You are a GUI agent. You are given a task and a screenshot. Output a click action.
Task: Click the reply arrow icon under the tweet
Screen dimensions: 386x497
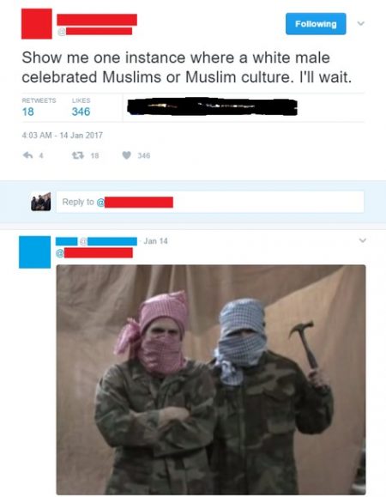click(x=28, y=155)
